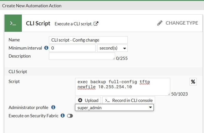The image size is (204, 133).
Task: Open the second(s) interval unit dropdown
Action: pos(112,48)
